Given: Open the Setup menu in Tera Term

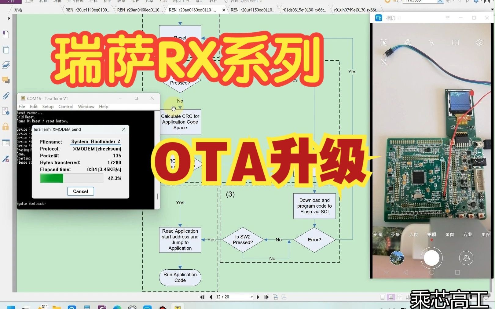Looking at the screenshot, I should 48,106.
